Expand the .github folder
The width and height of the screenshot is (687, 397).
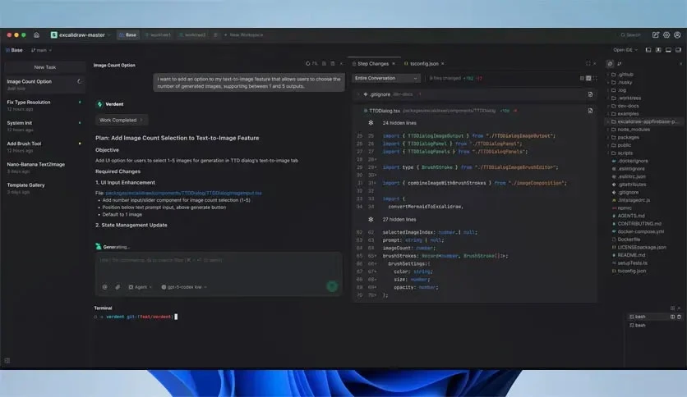click(x=621, y=75)
